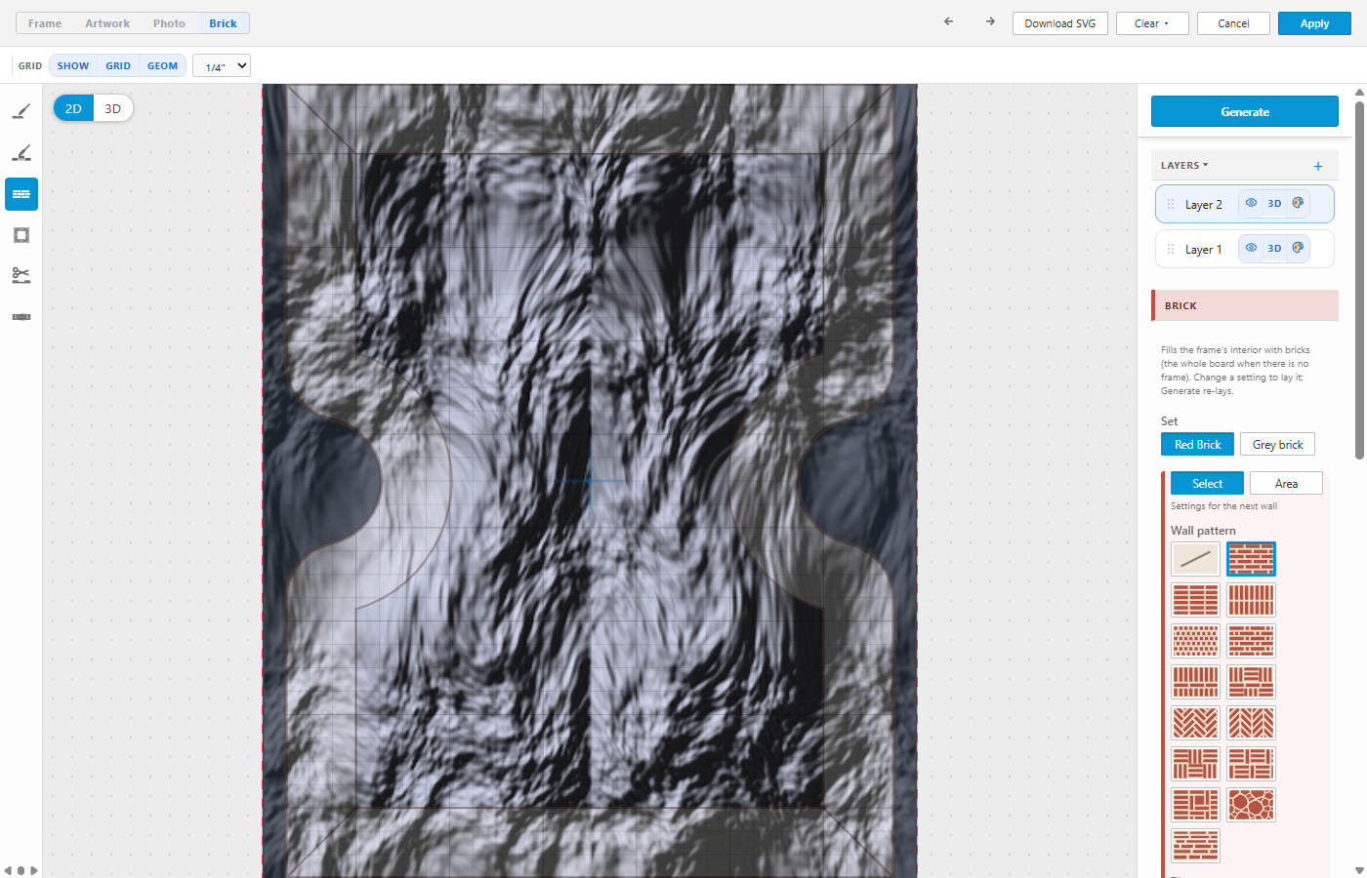Toggle 3D for Layer 2

(1274, 203)
